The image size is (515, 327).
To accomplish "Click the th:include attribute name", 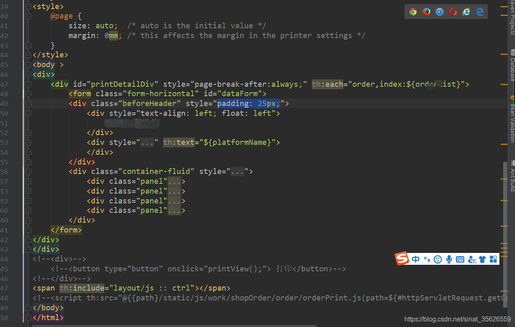I will coord(82,288).
